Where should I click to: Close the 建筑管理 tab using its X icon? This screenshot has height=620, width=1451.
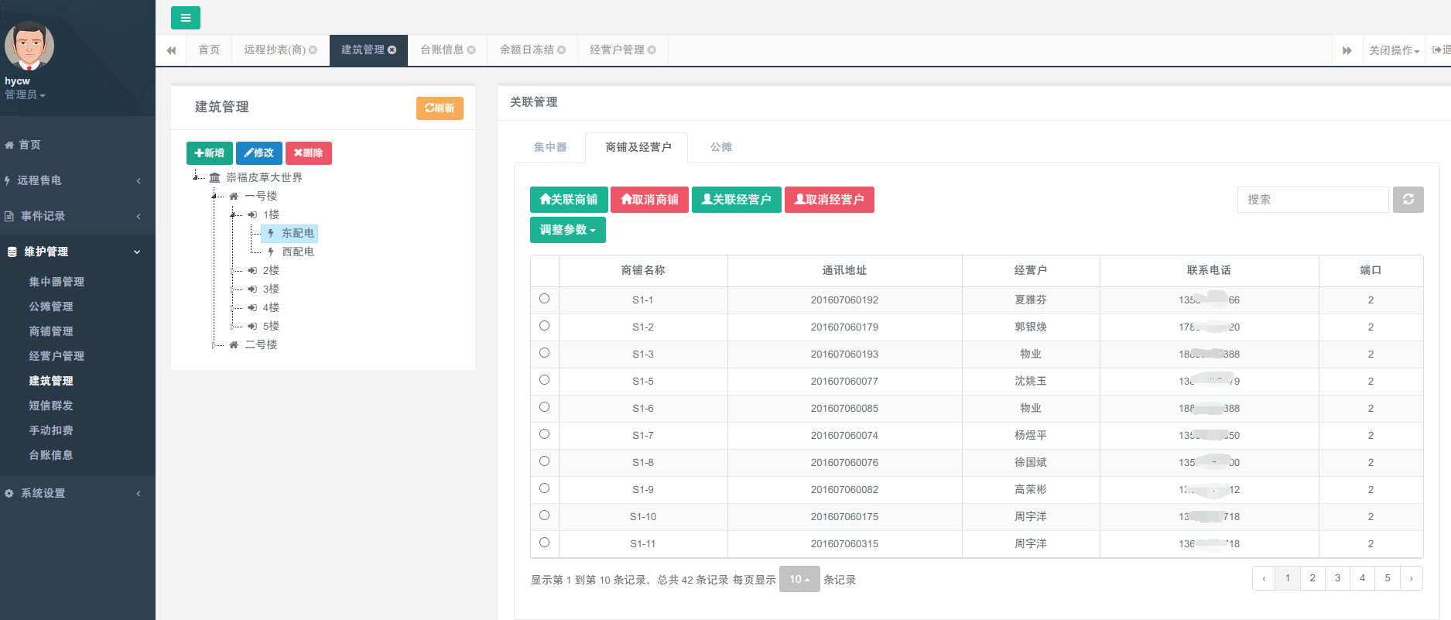(392, 50)
